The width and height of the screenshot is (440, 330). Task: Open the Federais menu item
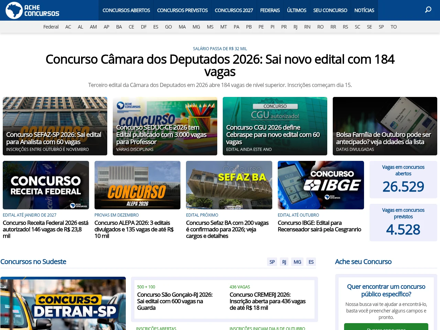[270, 10]
